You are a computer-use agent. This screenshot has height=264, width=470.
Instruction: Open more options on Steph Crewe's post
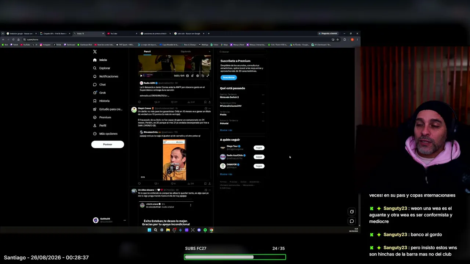coord(209,109)
